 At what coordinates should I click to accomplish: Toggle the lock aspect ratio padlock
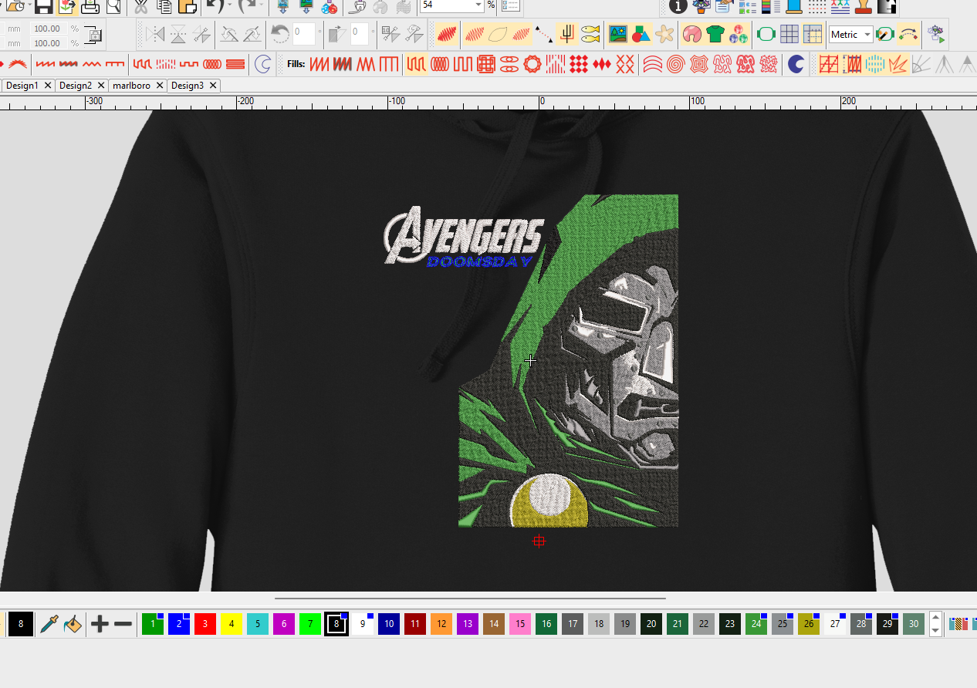click(x=93, y=35)
